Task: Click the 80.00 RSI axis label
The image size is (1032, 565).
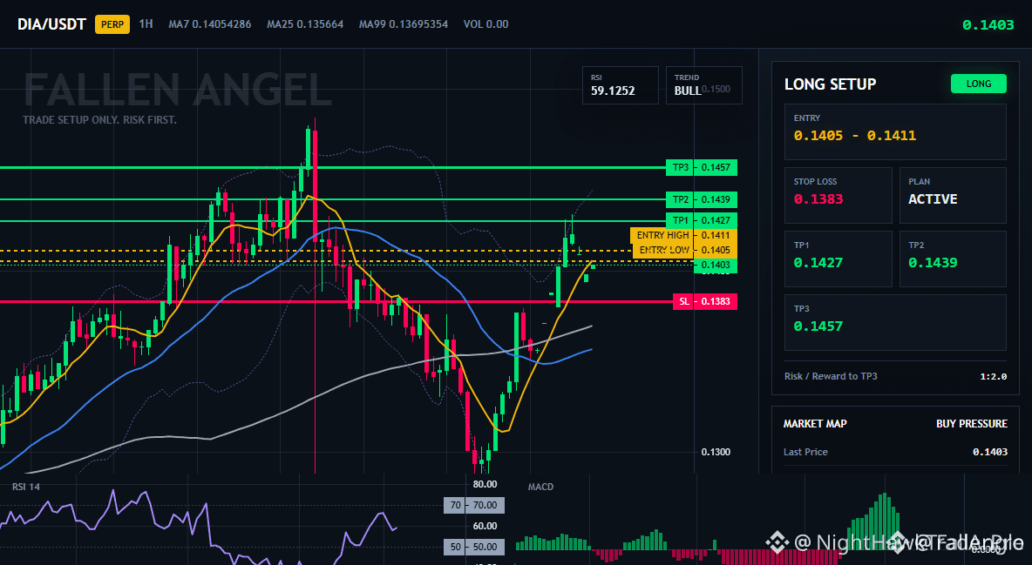Action: [x=485, y=484]
